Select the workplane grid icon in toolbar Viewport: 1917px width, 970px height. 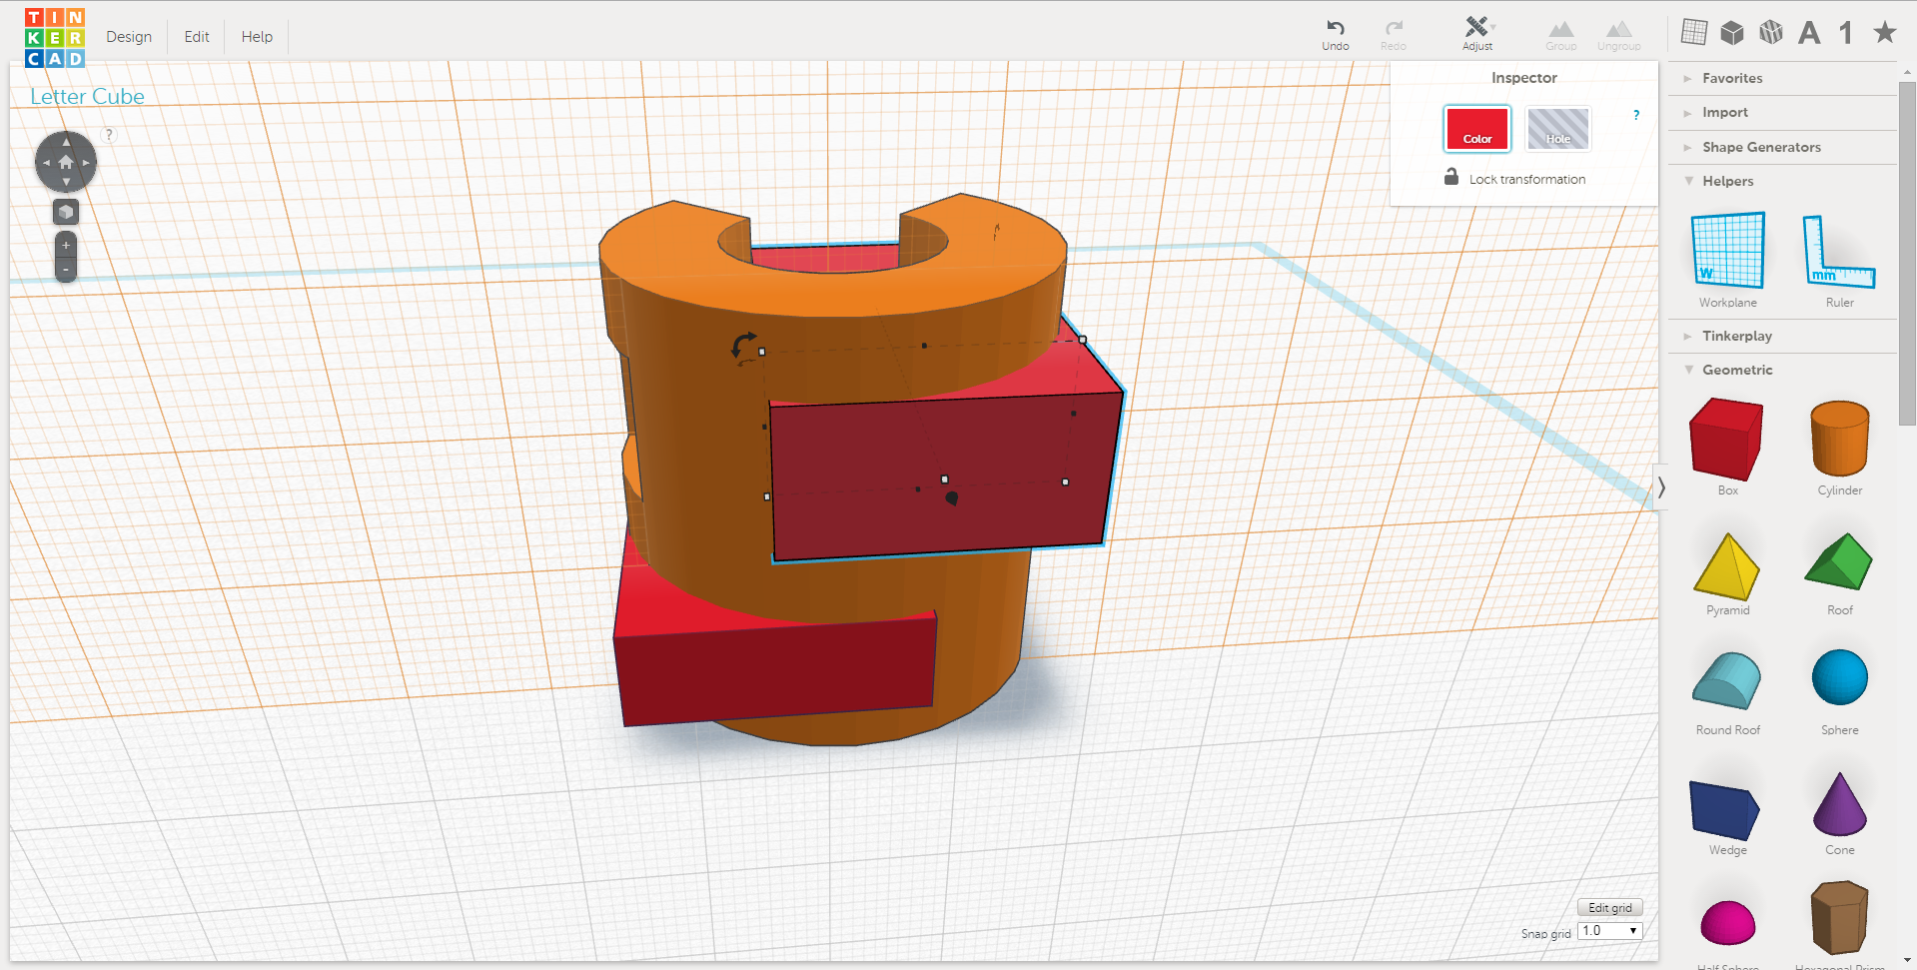coord(1694,32)
